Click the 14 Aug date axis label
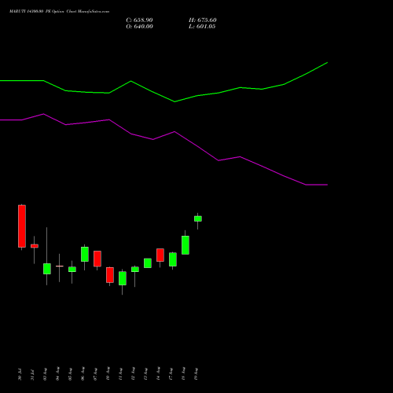Viewport: 393px width, 393px height. click(x=159, y=374)
